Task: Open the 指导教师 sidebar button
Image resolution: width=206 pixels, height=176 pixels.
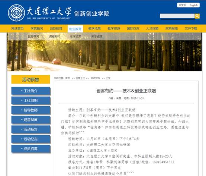Action: pos(30,110)
